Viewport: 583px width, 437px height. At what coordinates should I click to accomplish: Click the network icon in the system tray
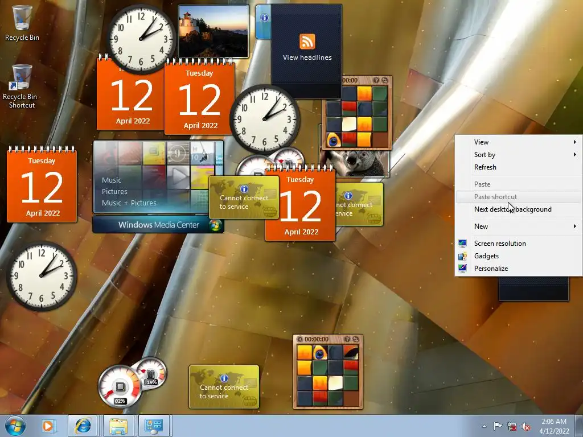[x=512, y=426]
